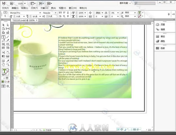Open Adobe Bridge with the Br icon
The image size is (176, 135).
tap(11, 3)
